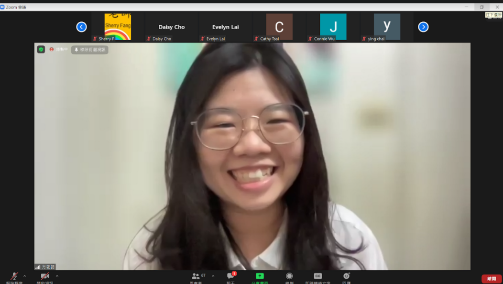503x284 pixels.
Task: Open the chat panel
Action: point(230,276)
